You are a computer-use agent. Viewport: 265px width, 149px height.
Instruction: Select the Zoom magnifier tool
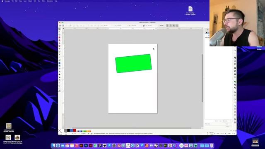tap(60, 89)
